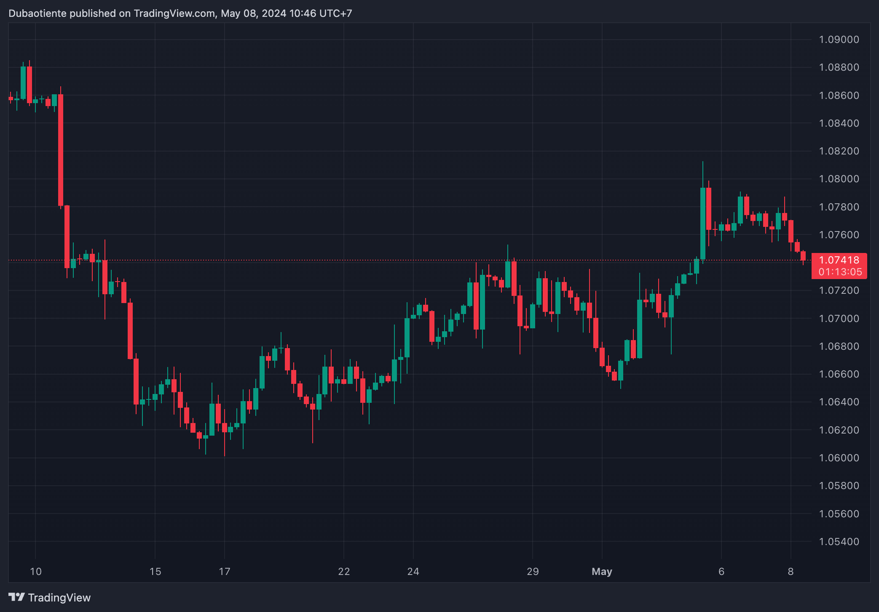
Task: Click the 1.07600 price axis label
Action: [x=839, y=235]
